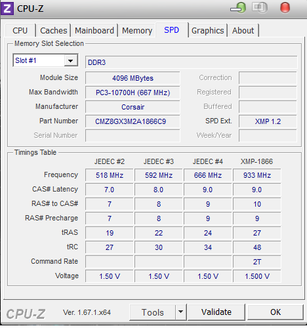Viewport: 307px width, 330px height.
Task: Show the Graphics tab
Action: (x=208, y=30)
